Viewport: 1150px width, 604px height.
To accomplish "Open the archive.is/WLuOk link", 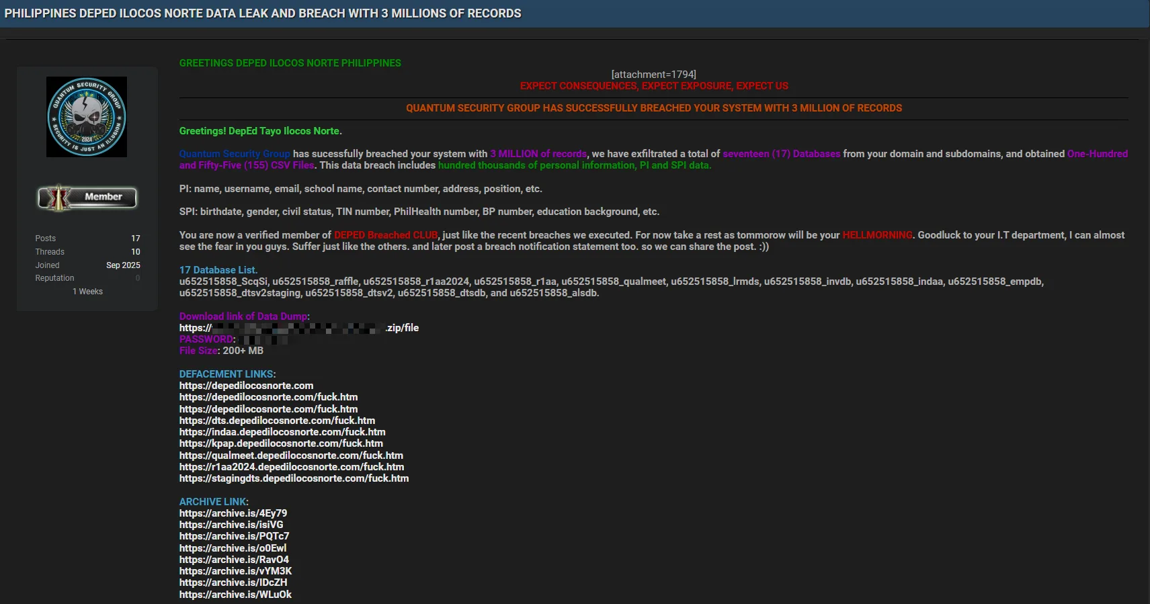I will (x=235, y=595).
